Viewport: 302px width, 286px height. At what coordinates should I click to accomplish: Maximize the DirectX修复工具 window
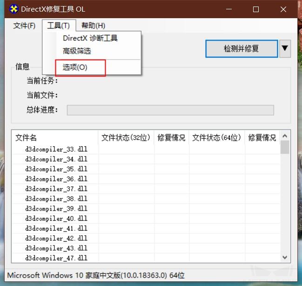point(256,9)
